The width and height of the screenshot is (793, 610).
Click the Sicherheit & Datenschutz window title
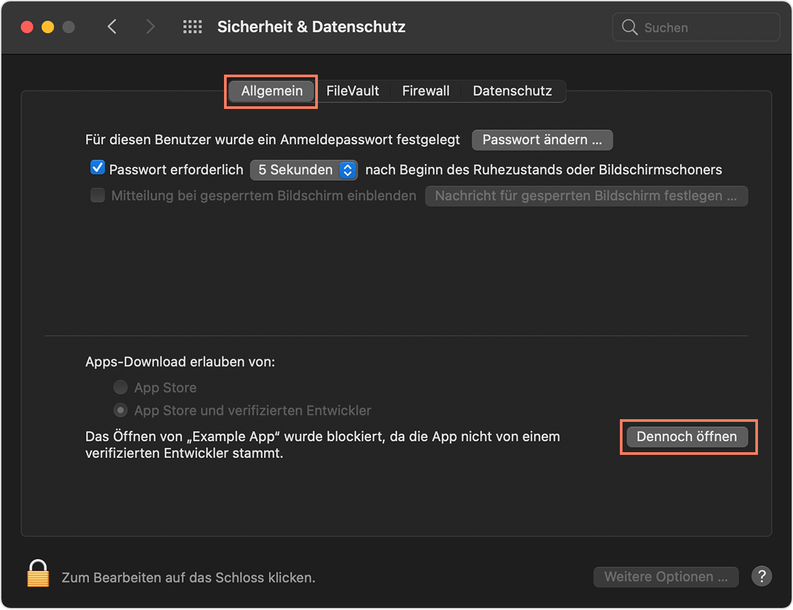(311, 27)
